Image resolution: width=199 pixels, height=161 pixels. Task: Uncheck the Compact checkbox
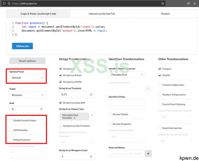click(160, 69)
